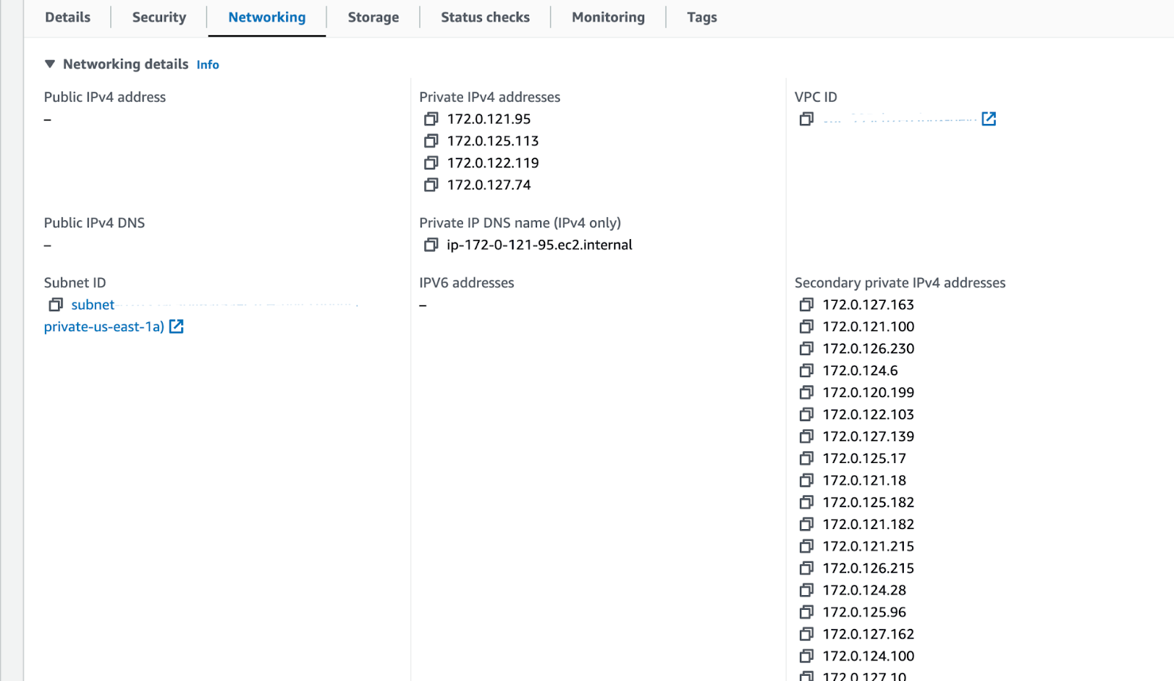1174x681 pixels.
Task: Copy secondary address 172.0.125.96
Action: 806,613
